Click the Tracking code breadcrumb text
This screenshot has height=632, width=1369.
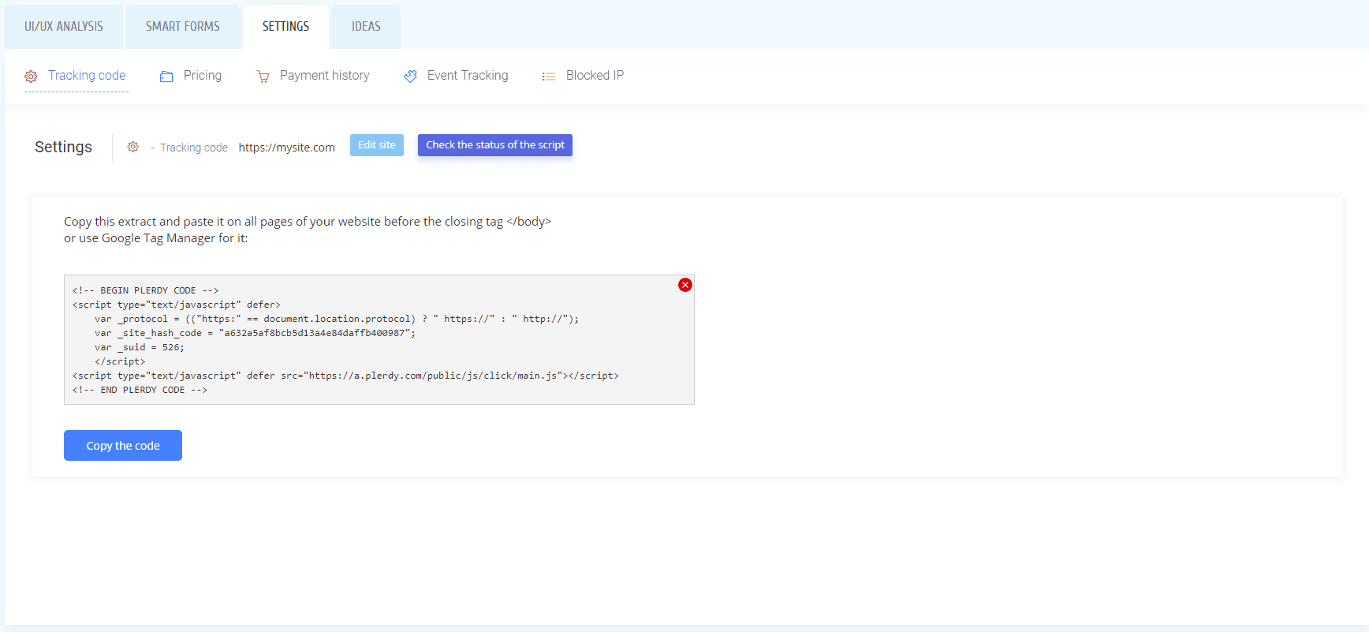193,148
